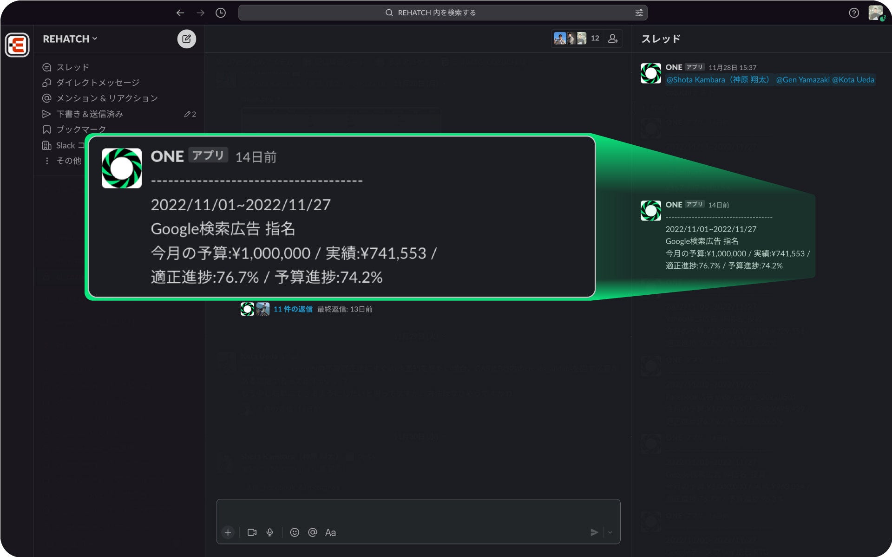Open the 11 件の返信 thread link

(293, 309)
